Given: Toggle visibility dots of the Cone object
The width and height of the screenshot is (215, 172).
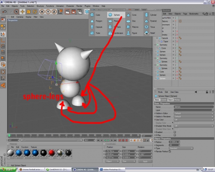Looking at the screenshot, I should click(175, 48).
